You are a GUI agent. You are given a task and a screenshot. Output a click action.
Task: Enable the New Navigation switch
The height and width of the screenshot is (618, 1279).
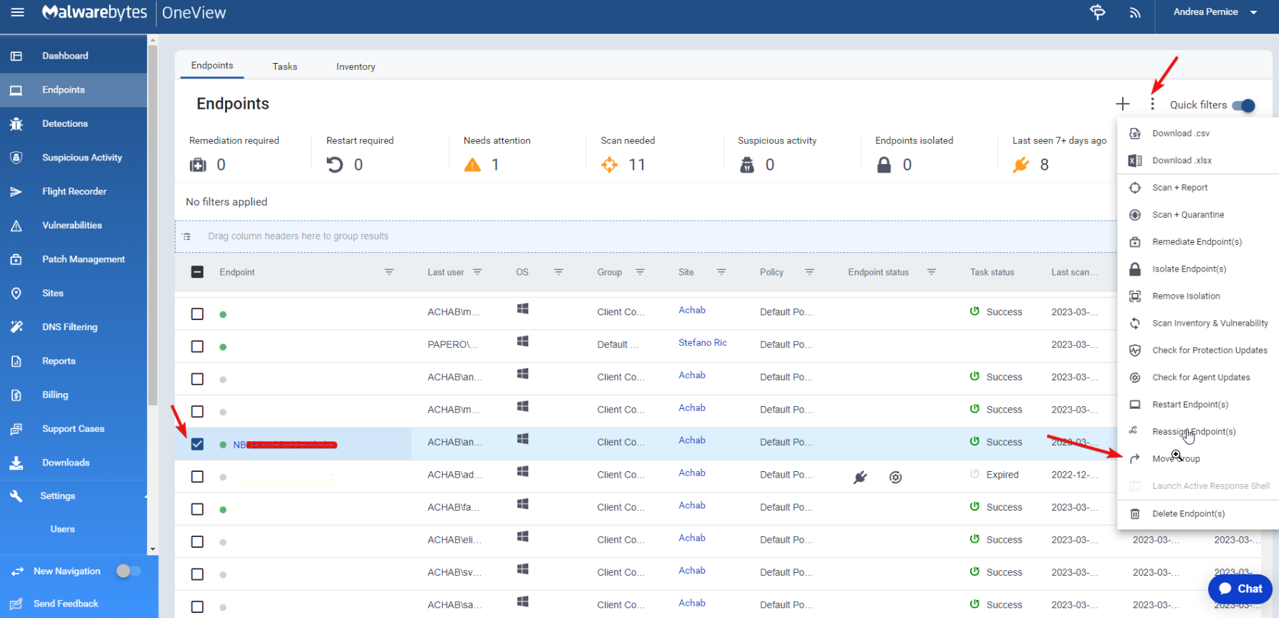(x=129, y=571)
